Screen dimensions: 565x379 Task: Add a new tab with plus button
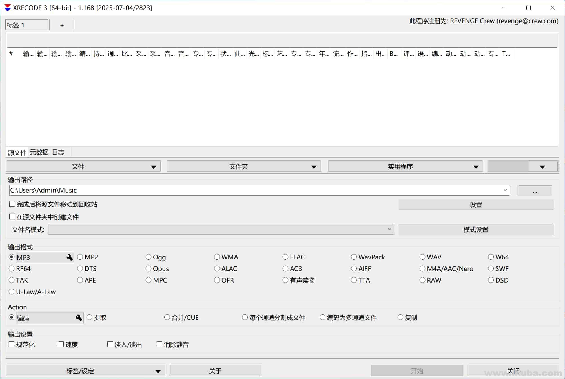pyautogui.click(x=62, y=25)
